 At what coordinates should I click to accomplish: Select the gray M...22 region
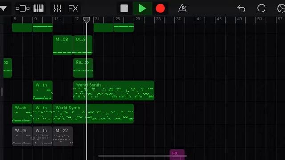pyautogui.click(x=63, y=136)
